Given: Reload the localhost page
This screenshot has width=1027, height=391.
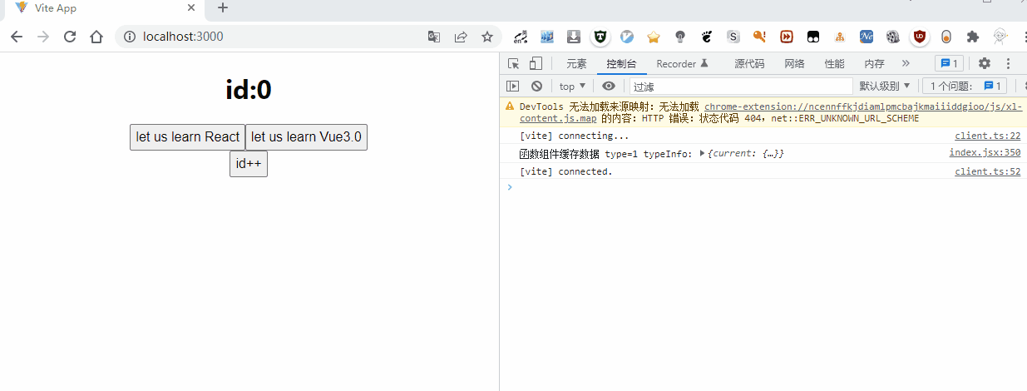Looking at the screenshot, I should pyautogui.click(x=70, y=37).
